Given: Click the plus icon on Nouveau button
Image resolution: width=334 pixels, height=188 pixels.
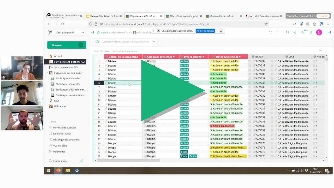Looking at the screenshot, I should (81, 45).
